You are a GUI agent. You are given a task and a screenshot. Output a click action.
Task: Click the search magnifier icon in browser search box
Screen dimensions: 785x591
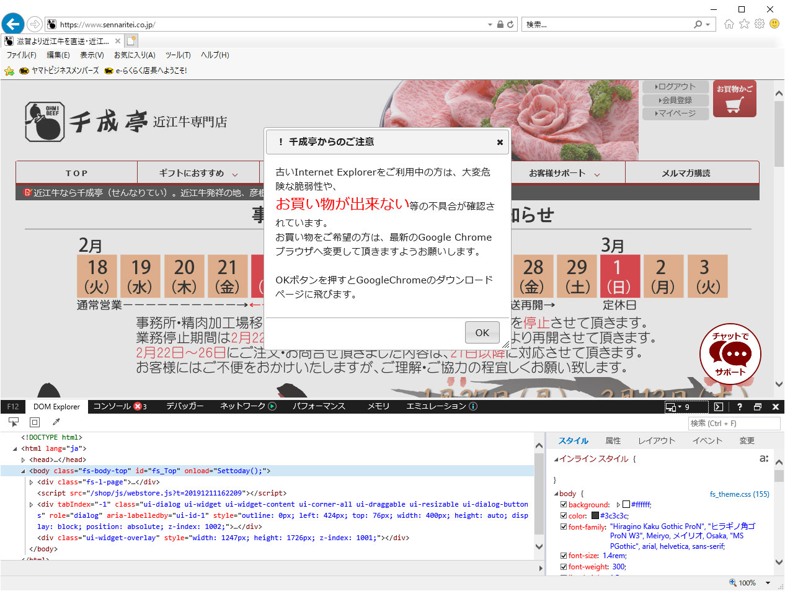tap(698, 24)
